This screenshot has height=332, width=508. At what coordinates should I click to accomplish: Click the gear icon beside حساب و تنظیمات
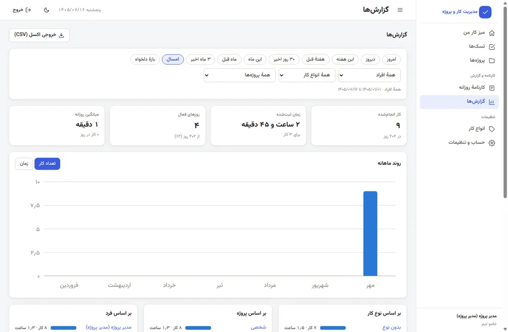tap(492, 143)
